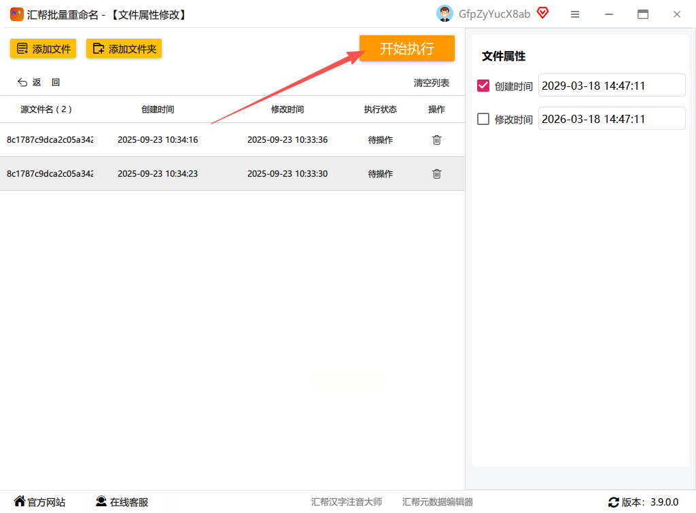Click the user avatar icon
This screenshot has height=513, width=696.
(445, 14)
